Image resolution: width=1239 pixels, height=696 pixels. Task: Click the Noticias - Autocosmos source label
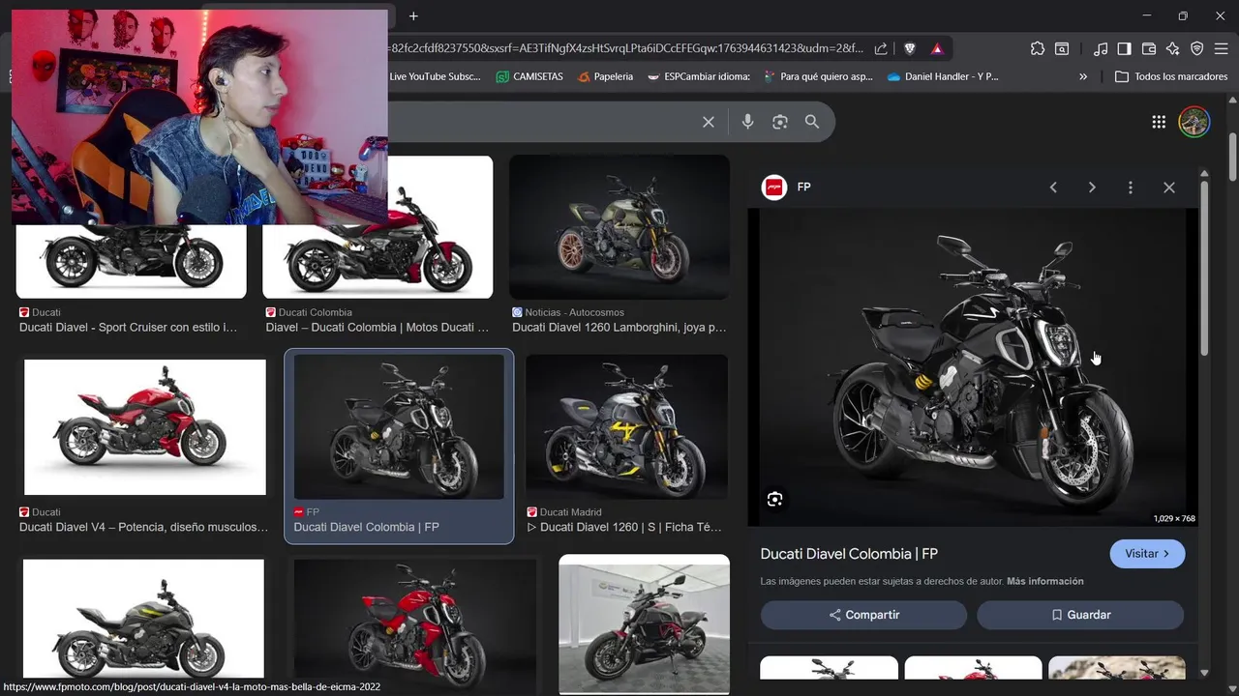coord(574,312)
